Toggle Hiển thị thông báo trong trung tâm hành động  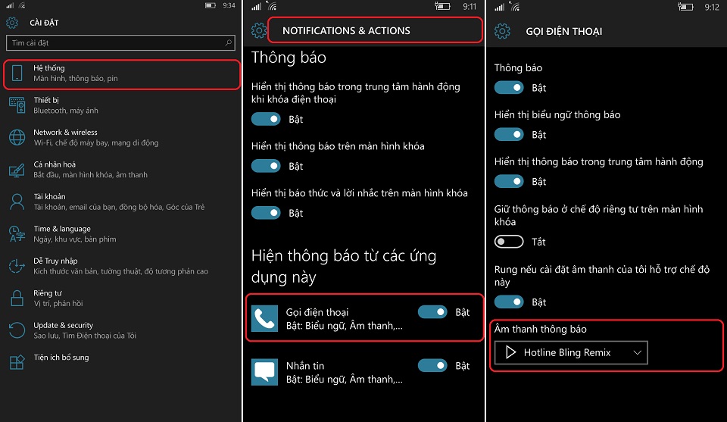point(509,181)
